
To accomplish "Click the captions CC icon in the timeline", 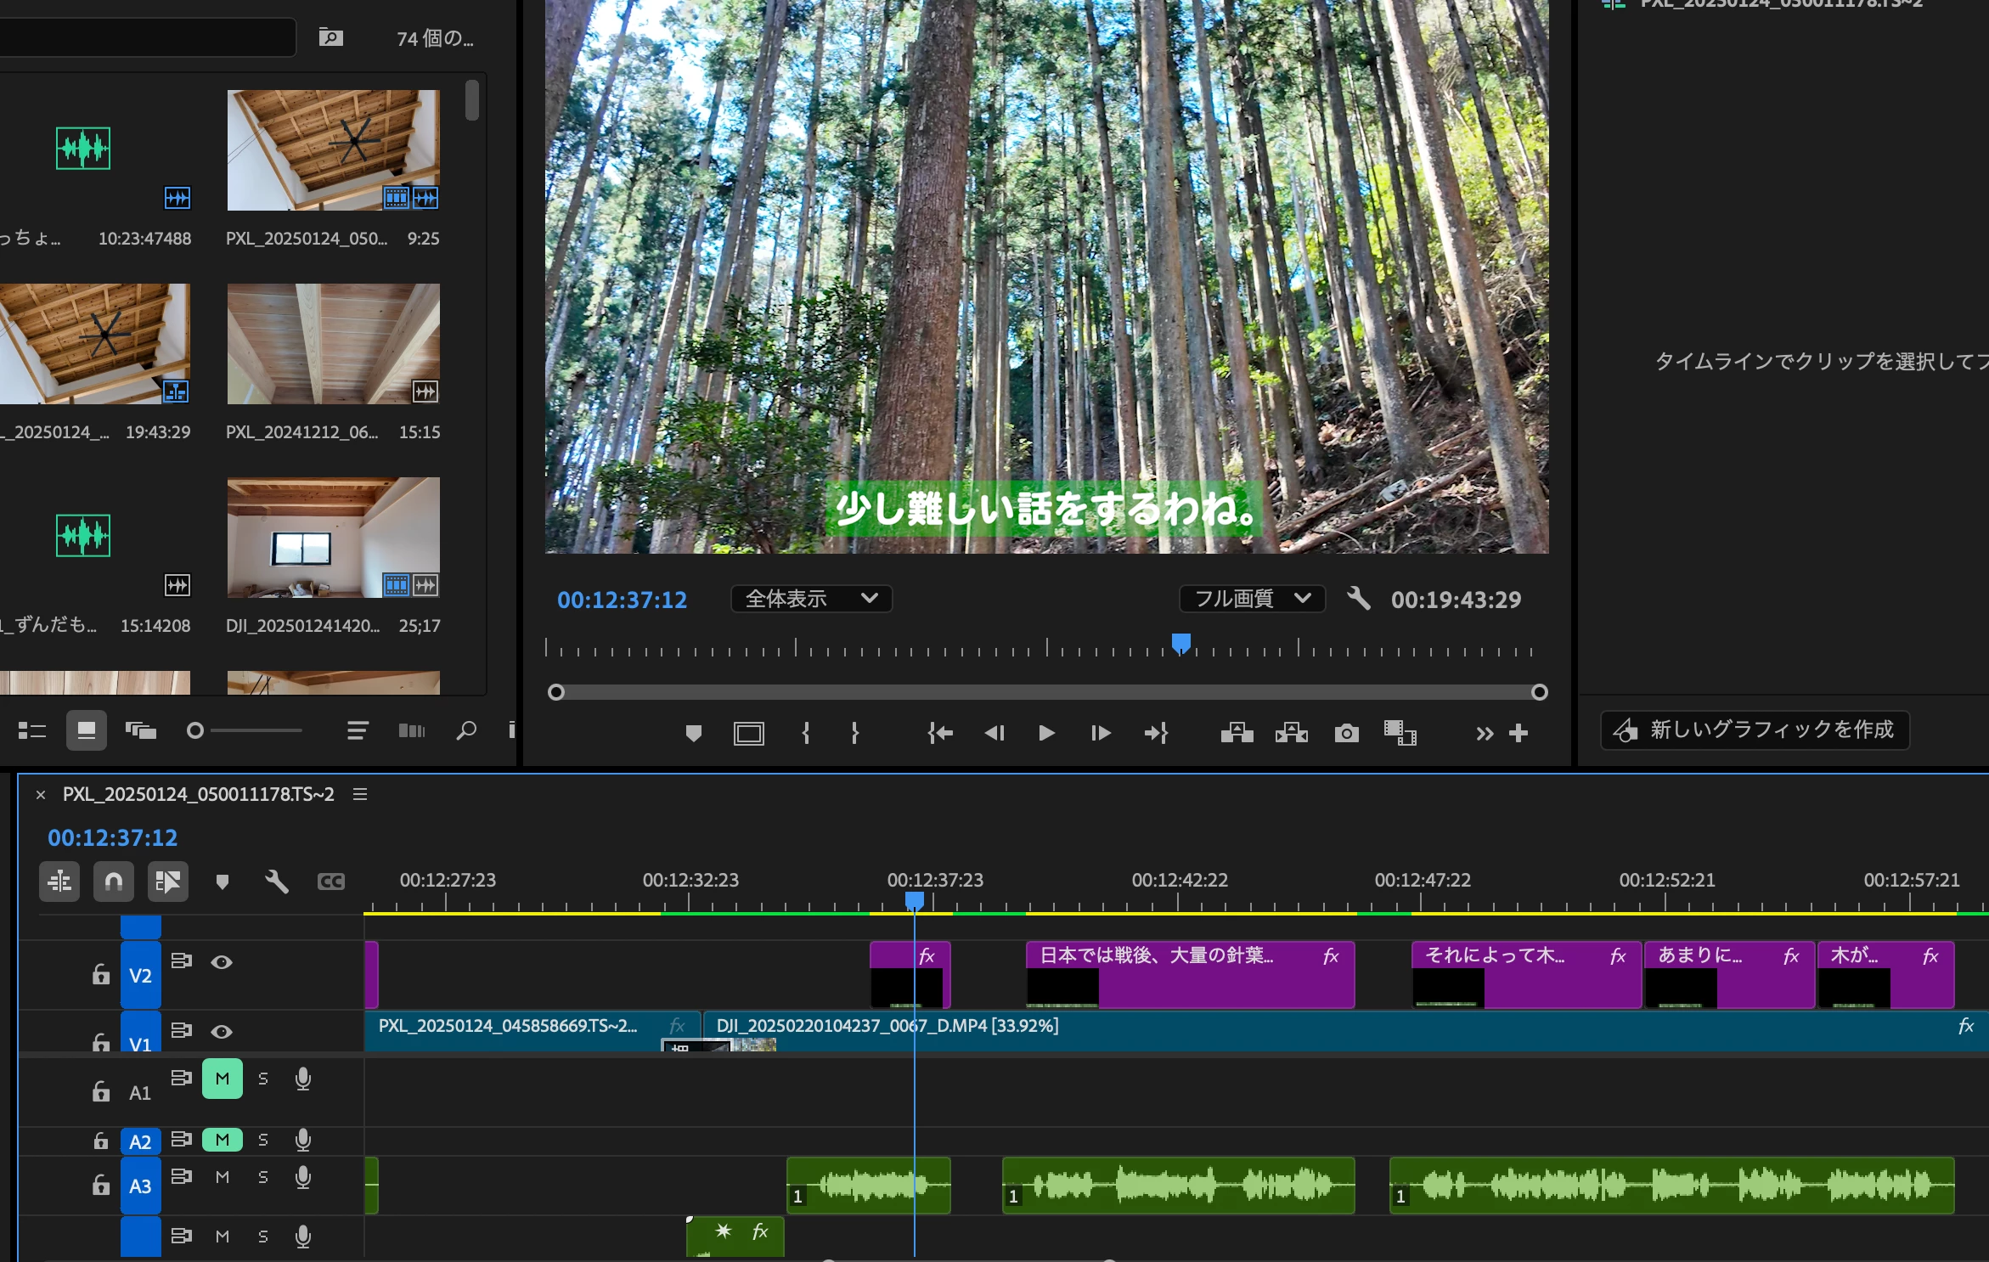I will click(330, 882).
